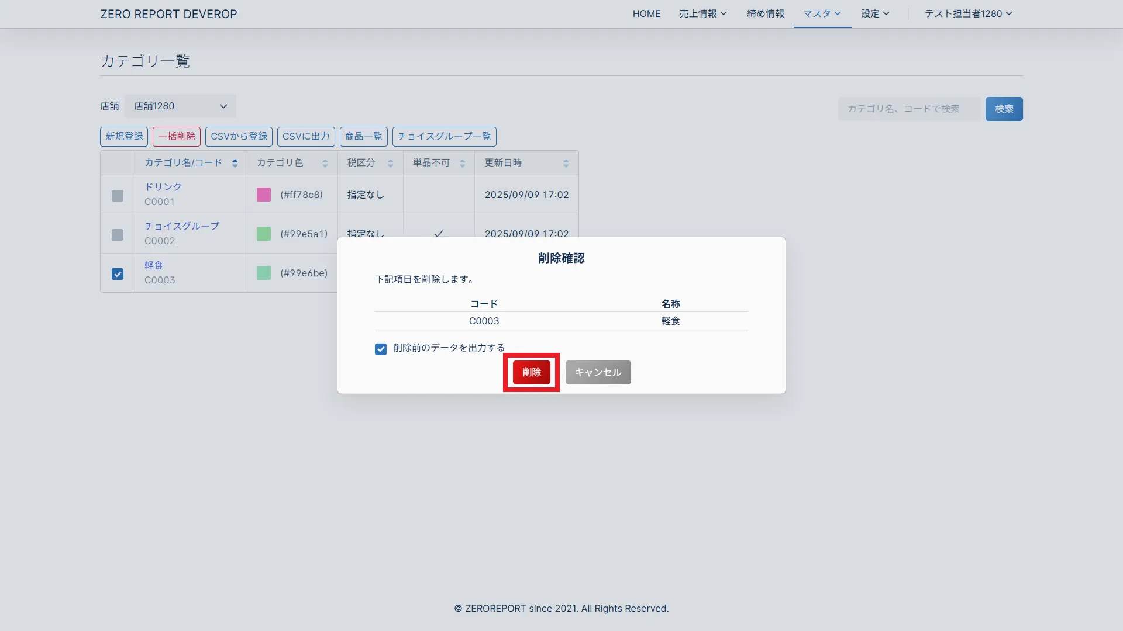The image size is (1123, 631).
Task: Check the ドリンク row checkbox
Action: 118,196
